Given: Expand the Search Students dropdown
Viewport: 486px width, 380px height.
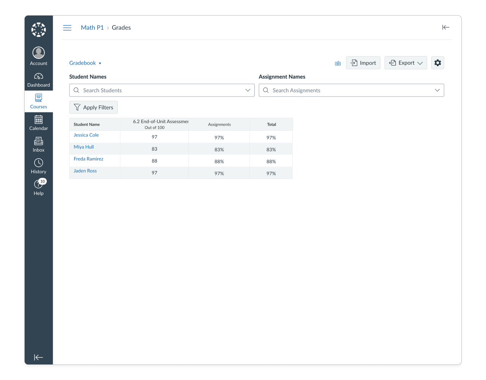Looking at the screenshot, I should click(x=248, y=90).
